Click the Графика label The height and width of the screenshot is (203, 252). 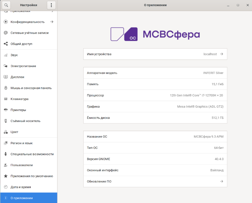[x=93, y=107]
